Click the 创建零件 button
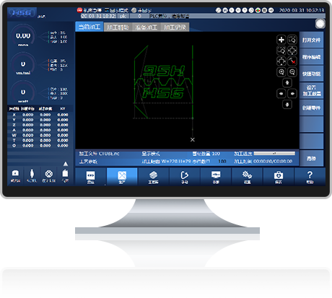The width and height of the screenshot is (332, 298). click(311, 108)
